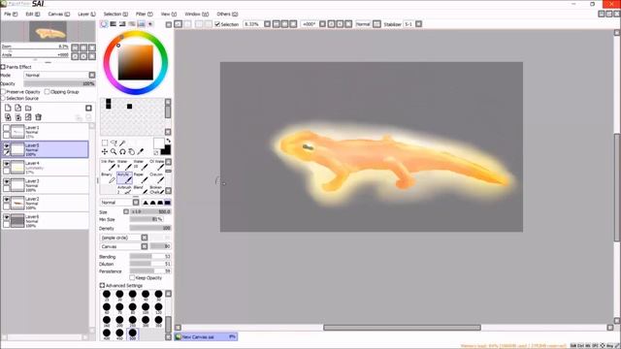Create a new linework layer
Image resolution: width=621 pixels, height=349 pixels.
pyautogui.click(x=17, y=108)
